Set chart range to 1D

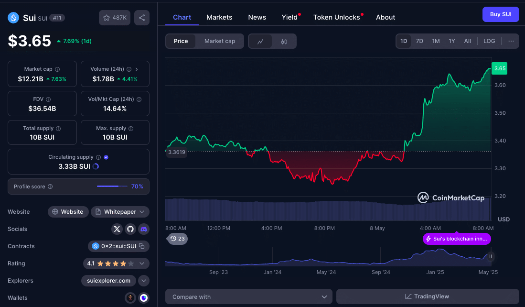(x=404, y=41)
